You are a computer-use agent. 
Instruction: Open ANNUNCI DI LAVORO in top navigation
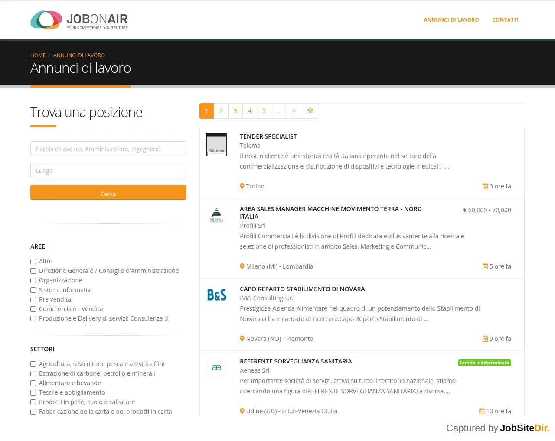(451, 20)
